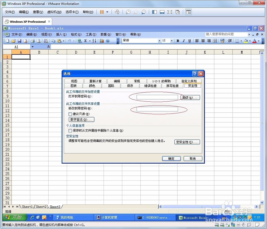Image resolution: width=267 pixels, height=229 pixels.
Task: Select the Sheet2 worksheet tab
Action: [41, 207]
